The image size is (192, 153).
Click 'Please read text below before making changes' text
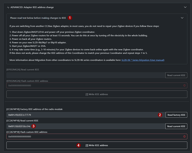coord(38,18)
